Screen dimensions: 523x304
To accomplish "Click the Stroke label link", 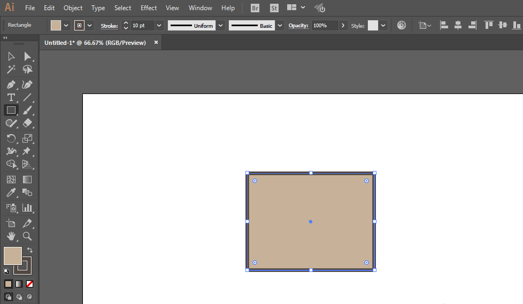I will (x=109, y=26).
